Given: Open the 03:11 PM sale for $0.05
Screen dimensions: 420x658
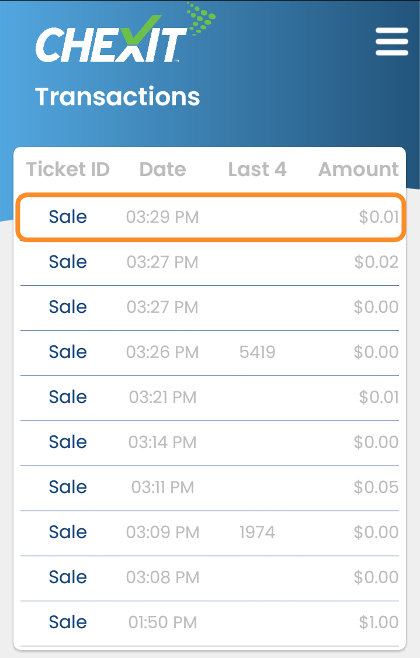Looking at the screenshot, I should pyautogui.click(x=210, y=488).
